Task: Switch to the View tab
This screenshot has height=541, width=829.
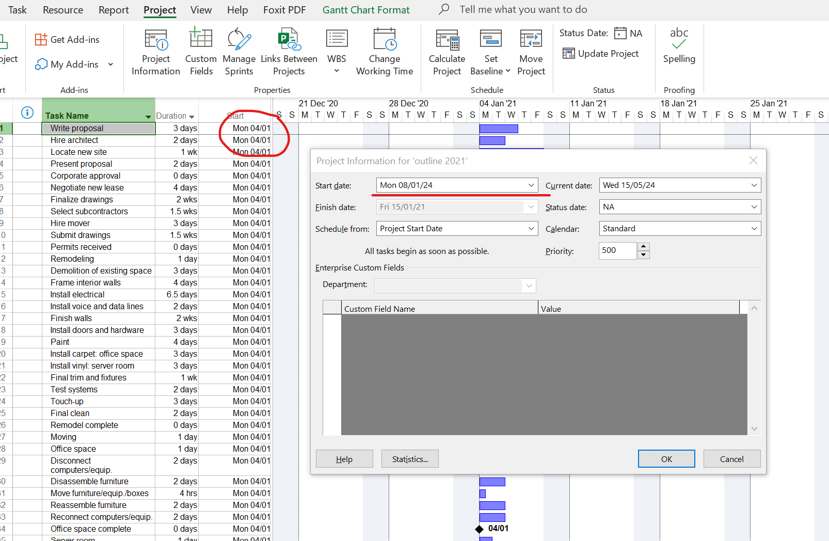Action: [201, 9]
